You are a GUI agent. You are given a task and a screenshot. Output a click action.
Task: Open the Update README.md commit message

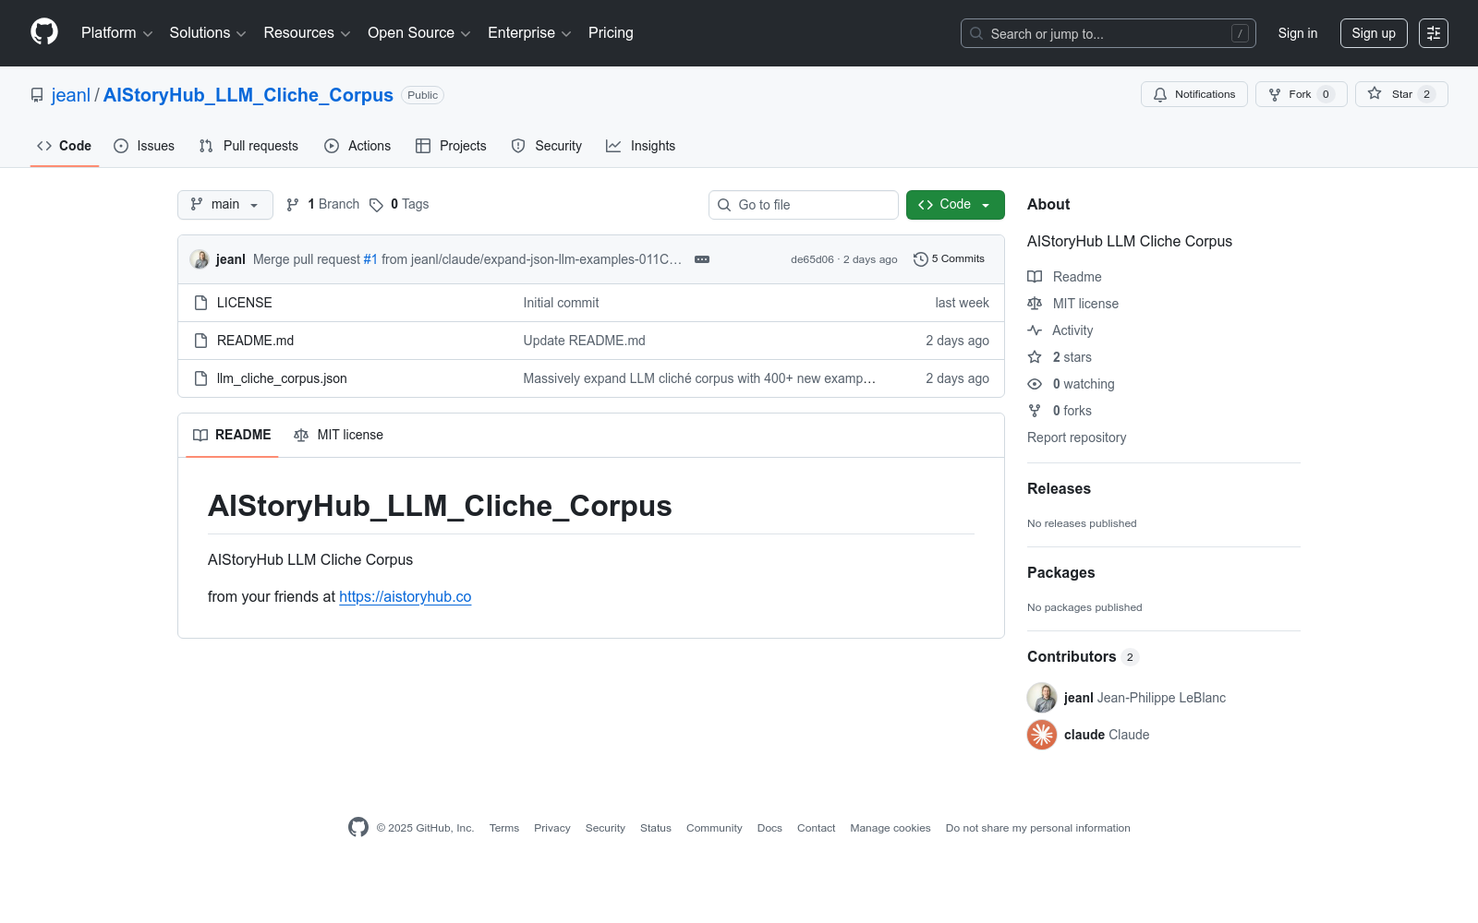click(585, 341)
